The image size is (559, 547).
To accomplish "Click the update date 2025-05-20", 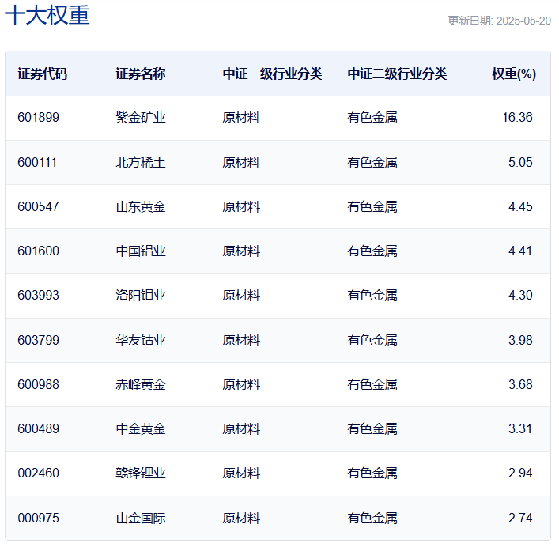I will click(x=523, y=21).
